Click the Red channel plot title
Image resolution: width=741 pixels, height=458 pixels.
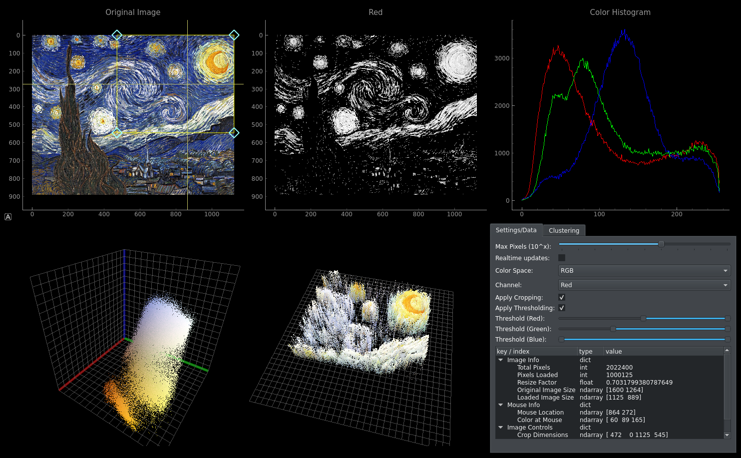click(375, 12)
